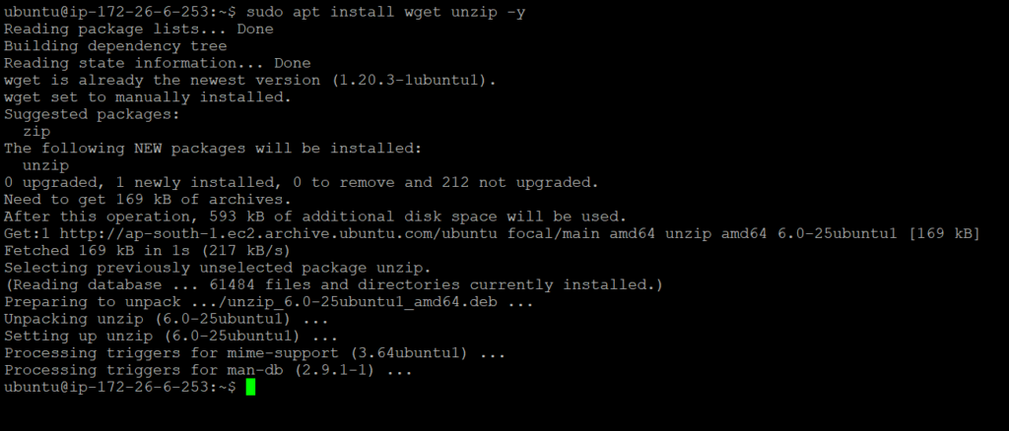Click the 'Building dependency tree' line
Screen dimensions: 1009x431
point(115,46)
